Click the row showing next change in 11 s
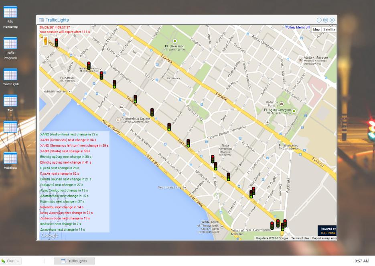The image size is (375, 266). pyautogui.click(x=63, y=229)
